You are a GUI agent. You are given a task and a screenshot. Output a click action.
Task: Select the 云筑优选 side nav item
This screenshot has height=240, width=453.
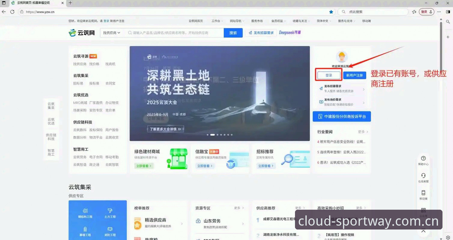click(51, 121)
